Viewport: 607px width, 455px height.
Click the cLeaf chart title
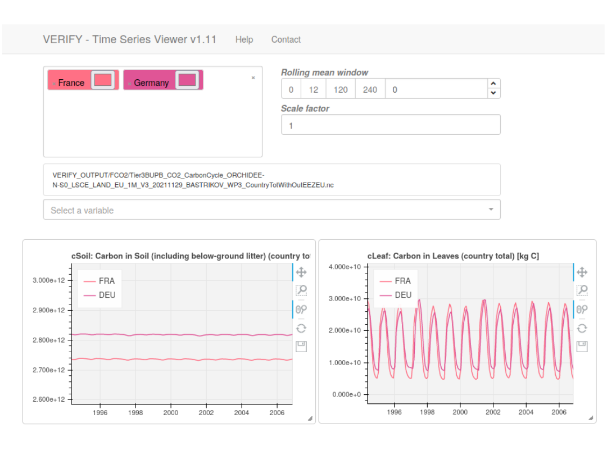tap(453, 256)
